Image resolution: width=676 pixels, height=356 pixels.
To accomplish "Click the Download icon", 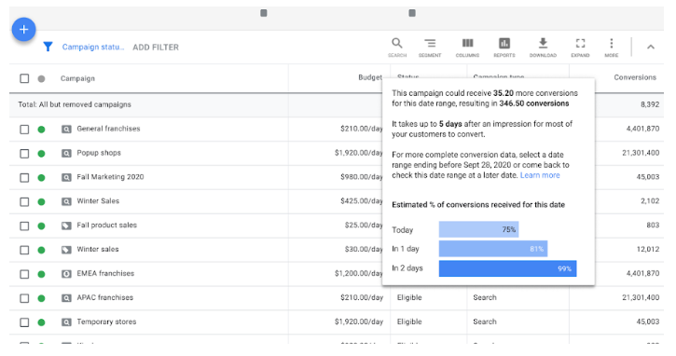I will [543, 48].
